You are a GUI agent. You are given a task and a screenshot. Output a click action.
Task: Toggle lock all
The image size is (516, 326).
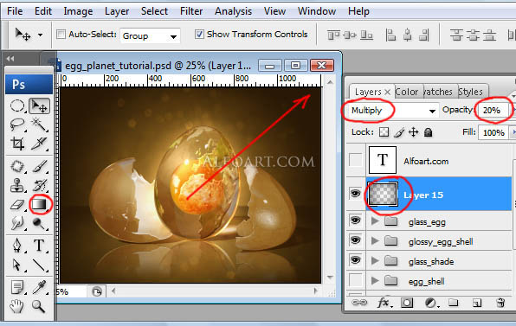click(x=428, y=132)
